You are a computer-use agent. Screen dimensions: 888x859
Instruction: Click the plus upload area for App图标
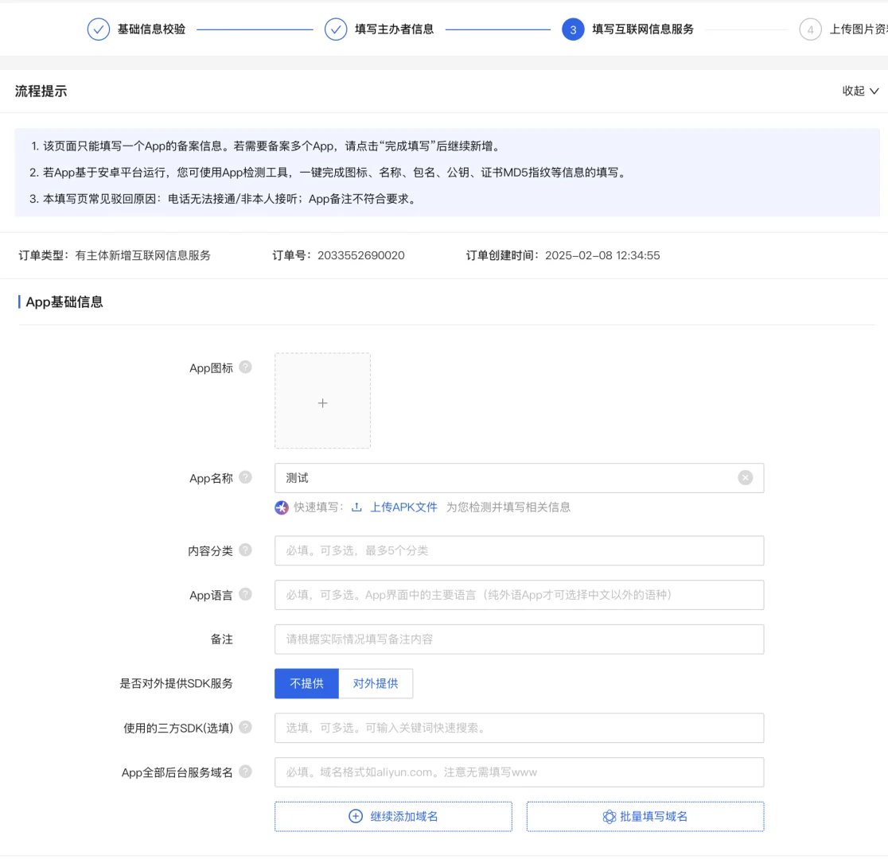[322, 402]
